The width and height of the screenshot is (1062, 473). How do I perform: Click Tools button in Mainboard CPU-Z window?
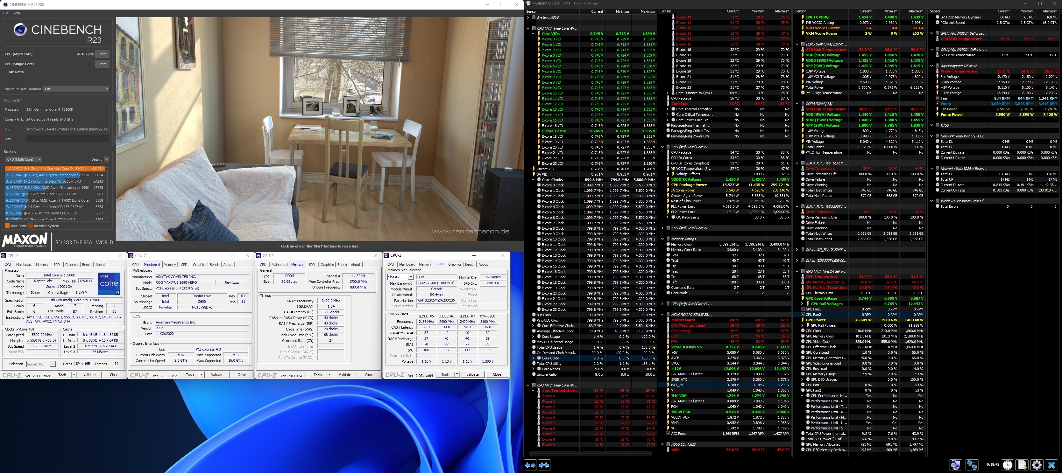pos(190,375)
